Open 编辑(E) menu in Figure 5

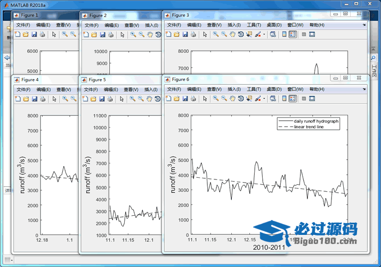(111, 90)
